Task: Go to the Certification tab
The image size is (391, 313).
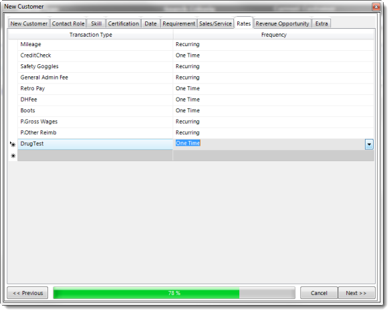Action: click(124, 23)
